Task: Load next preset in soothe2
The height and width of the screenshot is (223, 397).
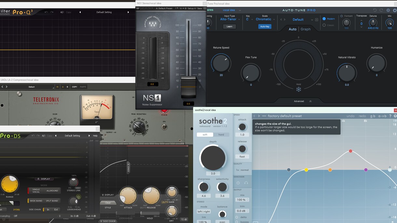Action: coord(259,116)
